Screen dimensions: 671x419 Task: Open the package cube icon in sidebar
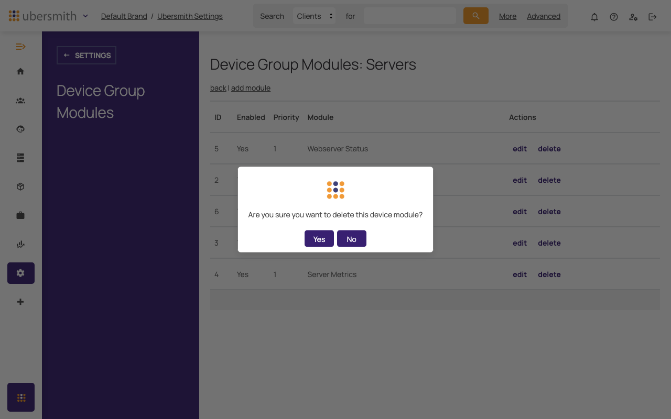(20, 186)
